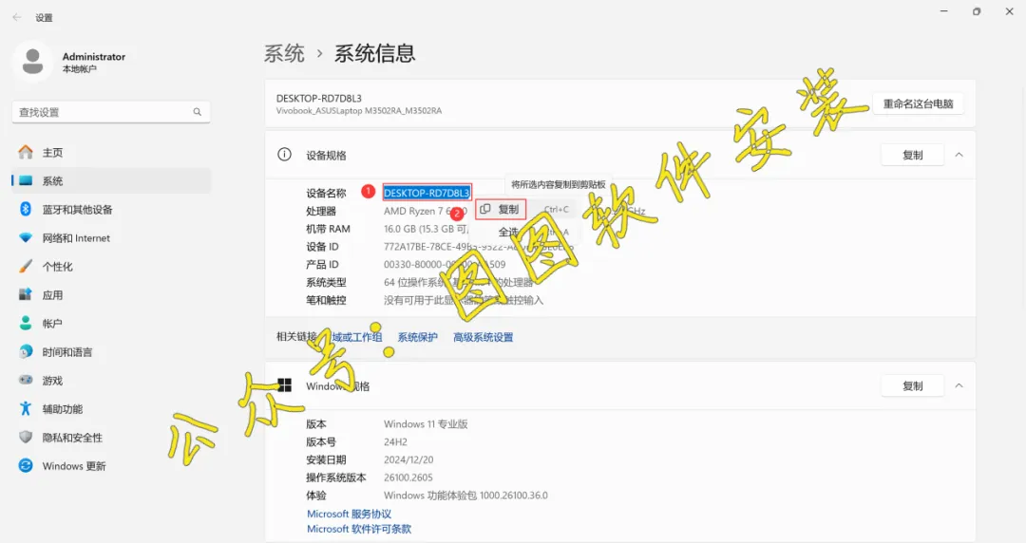Click the Accounts person icon

[26, 323]
